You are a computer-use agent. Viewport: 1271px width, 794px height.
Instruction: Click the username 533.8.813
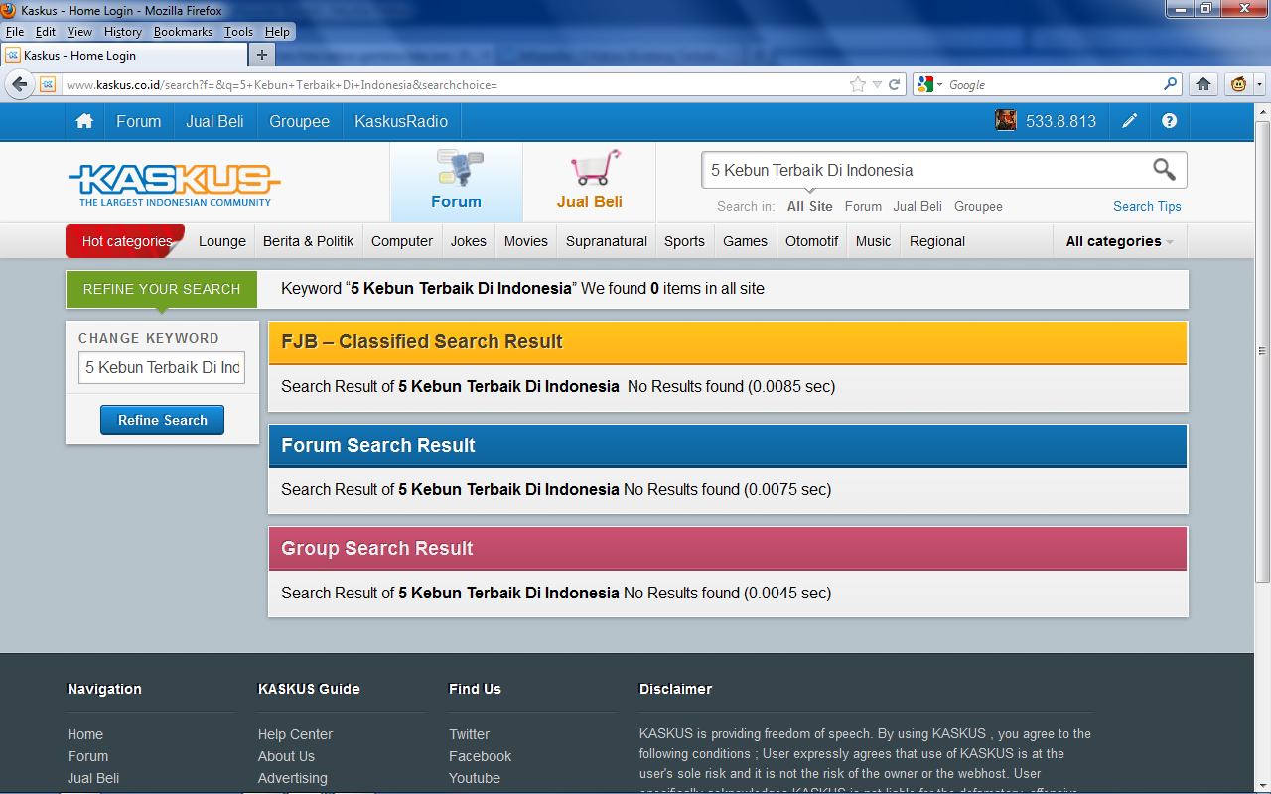click(1060, 121)
